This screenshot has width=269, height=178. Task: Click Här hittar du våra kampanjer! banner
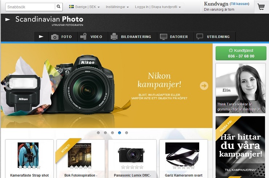pyautogui.click(x=240, y=146)
